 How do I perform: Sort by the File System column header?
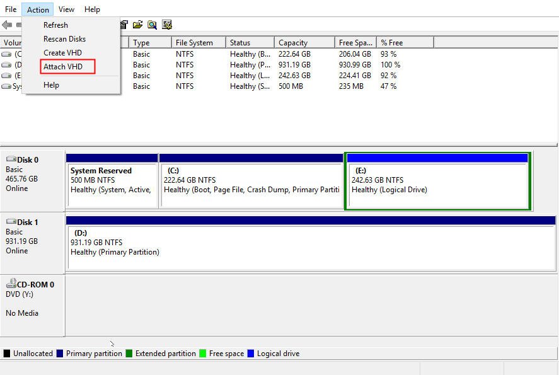click(199, 43)
